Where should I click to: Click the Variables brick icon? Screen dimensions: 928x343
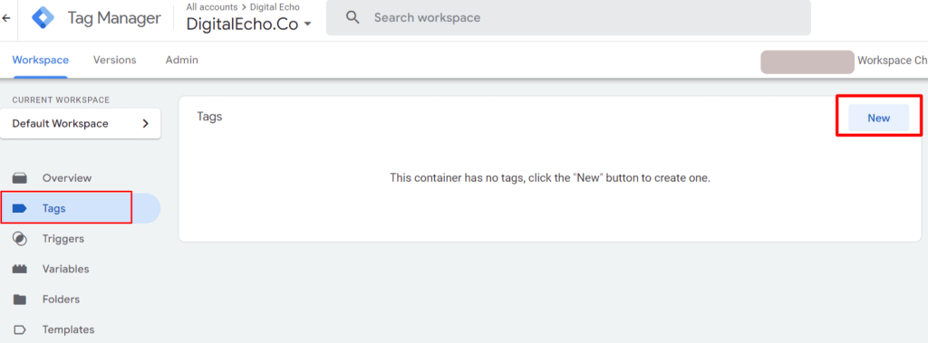(20, 269)
